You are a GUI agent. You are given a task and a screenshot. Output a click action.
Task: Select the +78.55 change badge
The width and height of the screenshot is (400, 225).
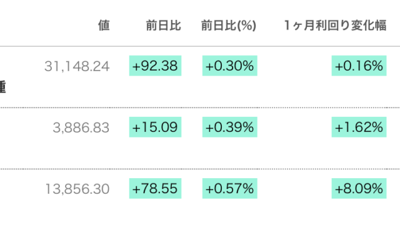coord(155,189)
